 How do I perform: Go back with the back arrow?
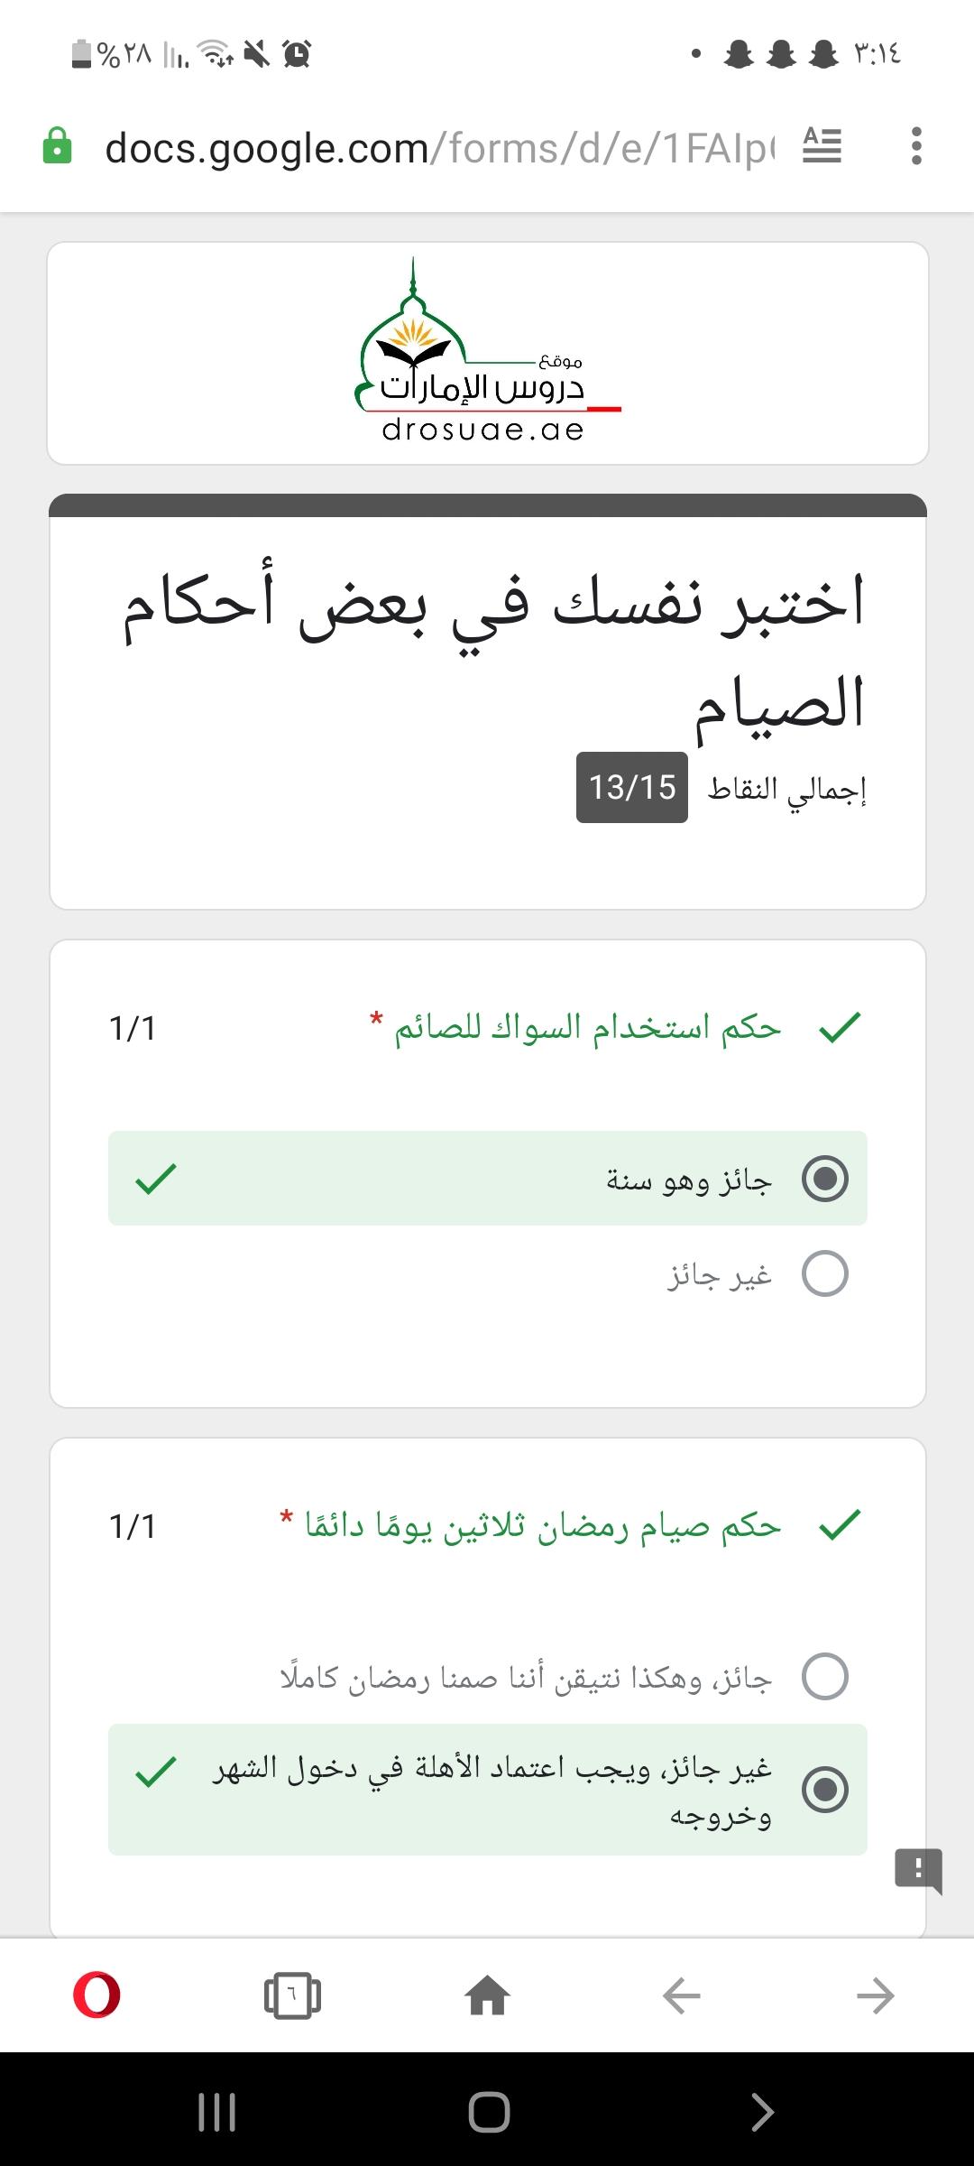[x=682, y=1995]
